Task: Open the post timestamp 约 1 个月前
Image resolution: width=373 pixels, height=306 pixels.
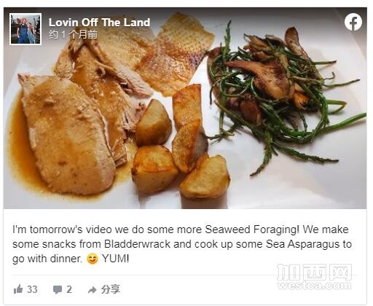Action: [x=73, y=34]
